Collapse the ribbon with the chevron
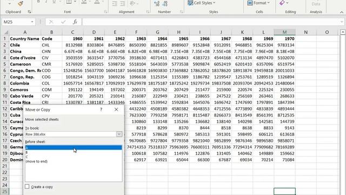 pyautogui.click(x=342, y=12)
